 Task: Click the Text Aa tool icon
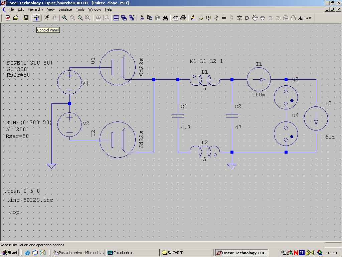[x=301, y=18]
